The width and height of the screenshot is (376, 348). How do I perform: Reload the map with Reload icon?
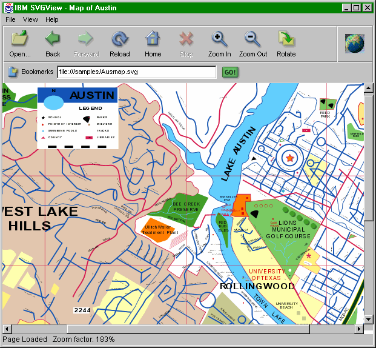tap(120, 39)
